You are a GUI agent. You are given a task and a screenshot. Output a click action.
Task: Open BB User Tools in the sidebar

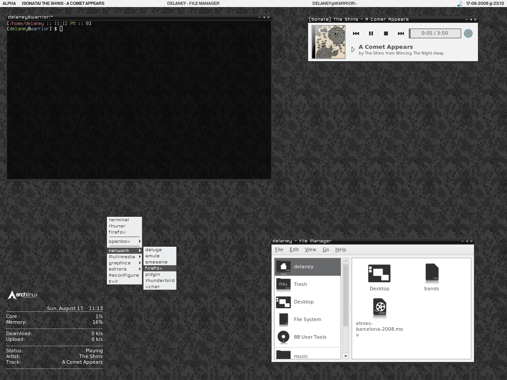[308, 337]
